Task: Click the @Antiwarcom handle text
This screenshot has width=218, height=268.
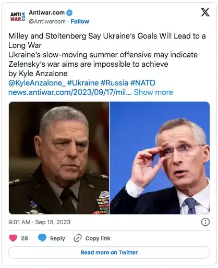Action: (x=47, y=21)
